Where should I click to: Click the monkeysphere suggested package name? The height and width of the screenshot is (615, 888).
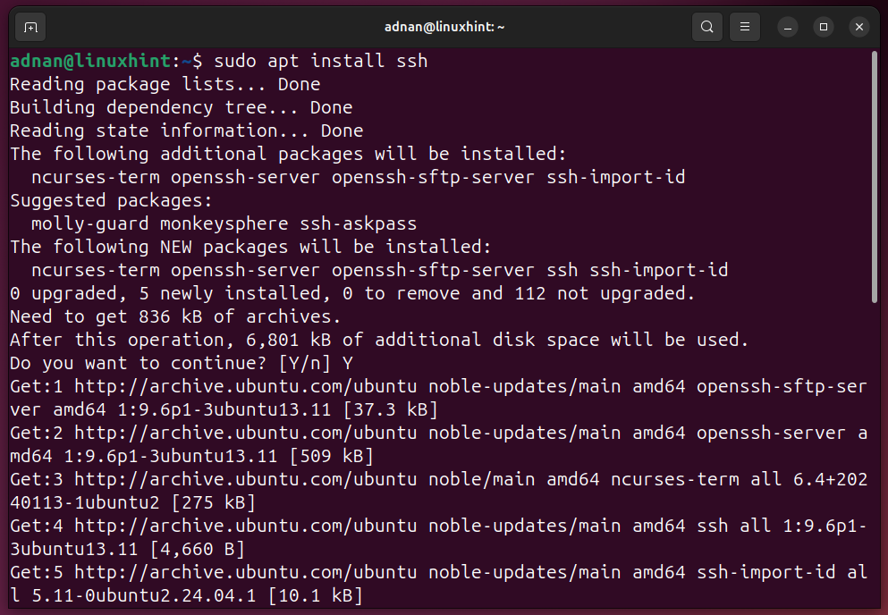tap(224, 224)
